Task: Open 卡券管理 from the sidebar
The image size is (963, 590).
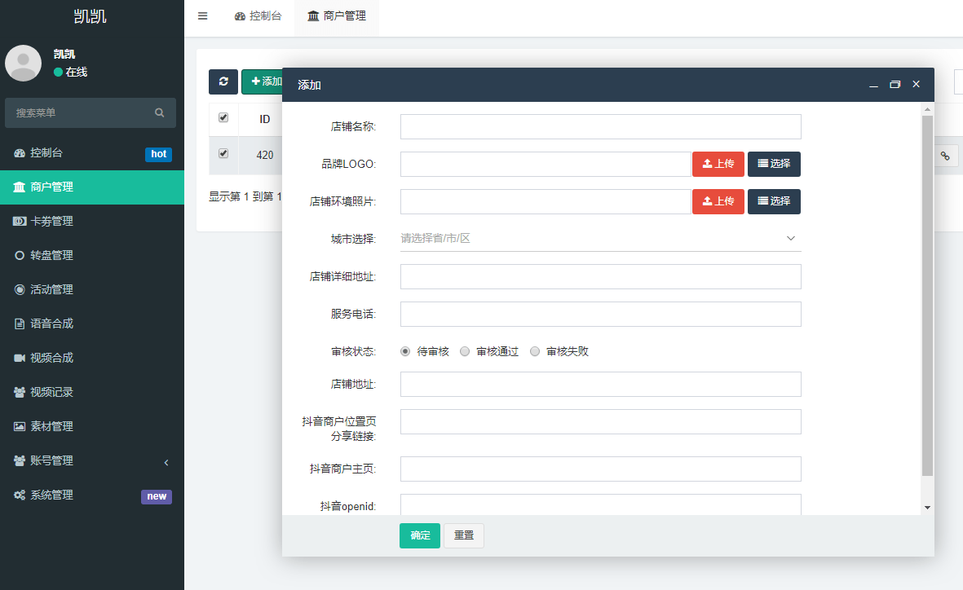Action: pyautogui.click(x=51, y=221)
